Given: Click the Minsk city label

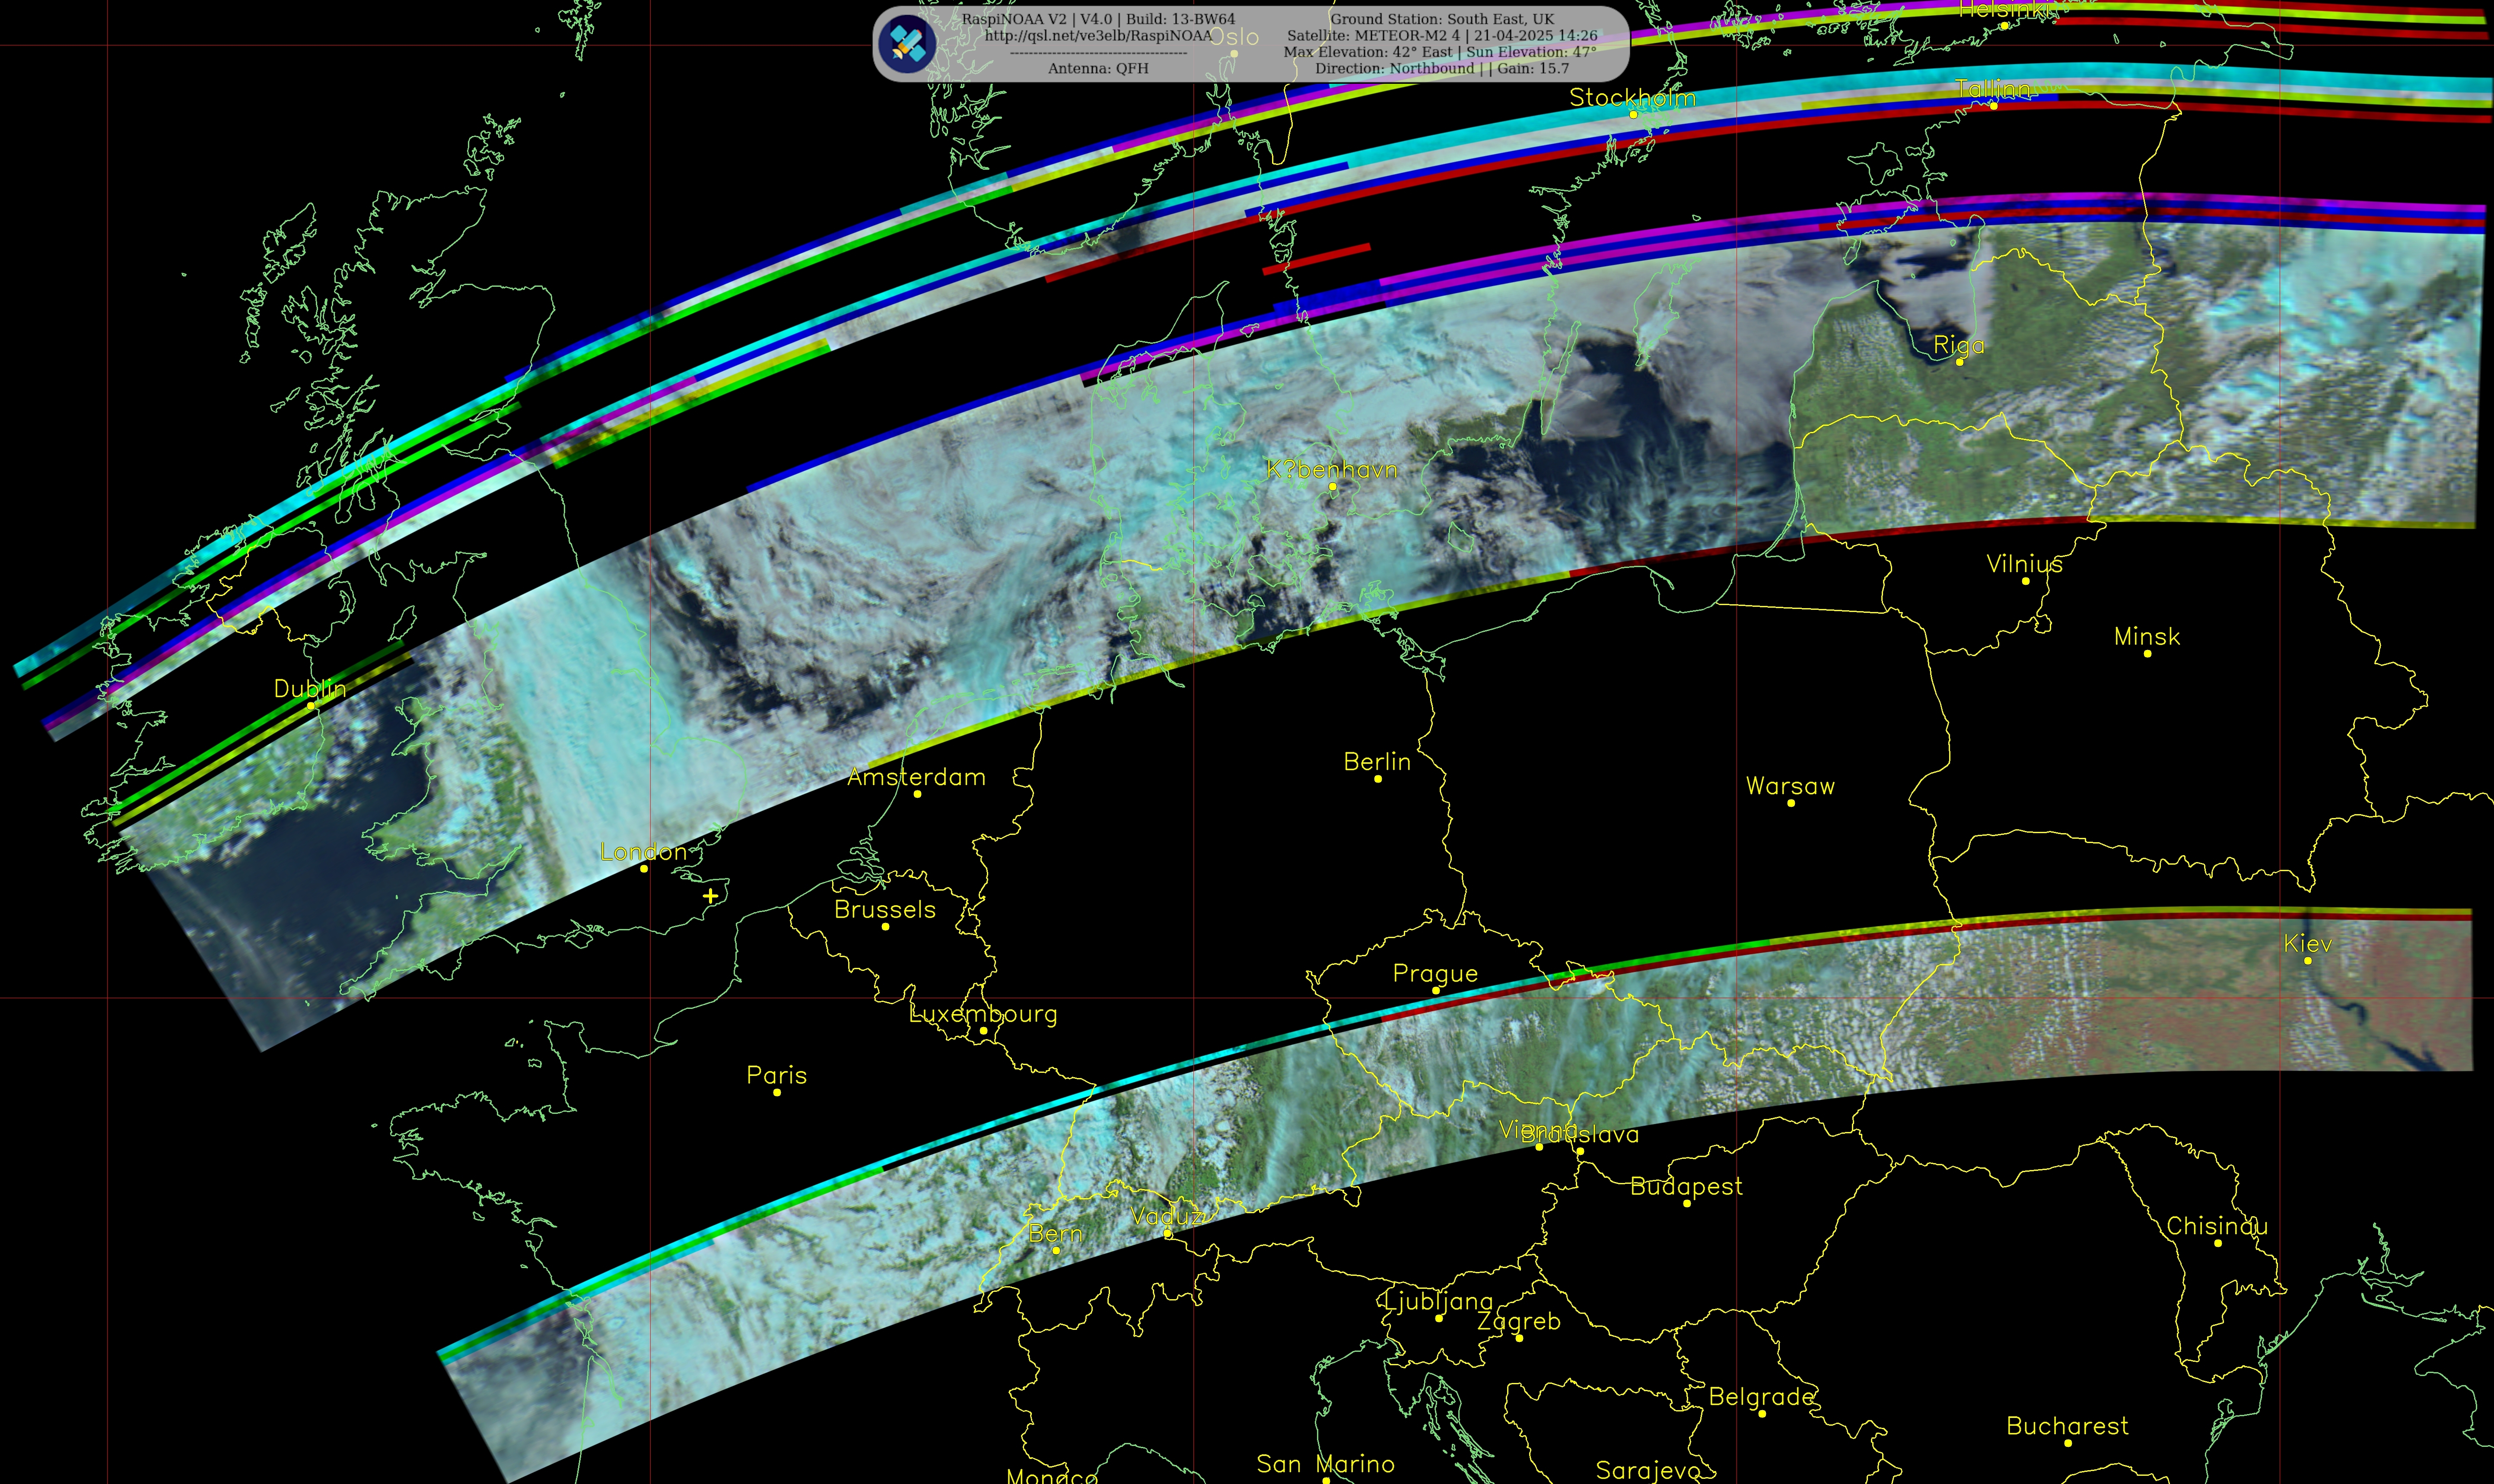Looking at the screenshot, I should pos(2147,637).
